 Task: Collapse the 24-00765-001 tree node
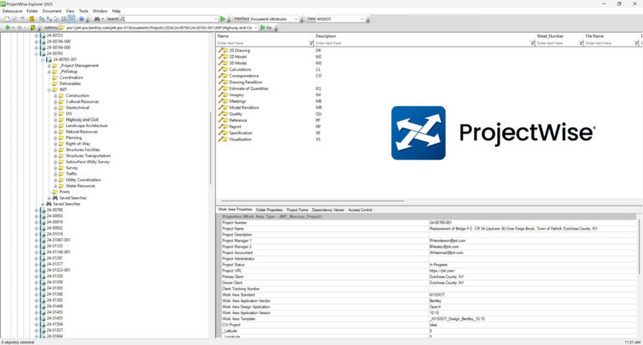(x=43, y=59)
